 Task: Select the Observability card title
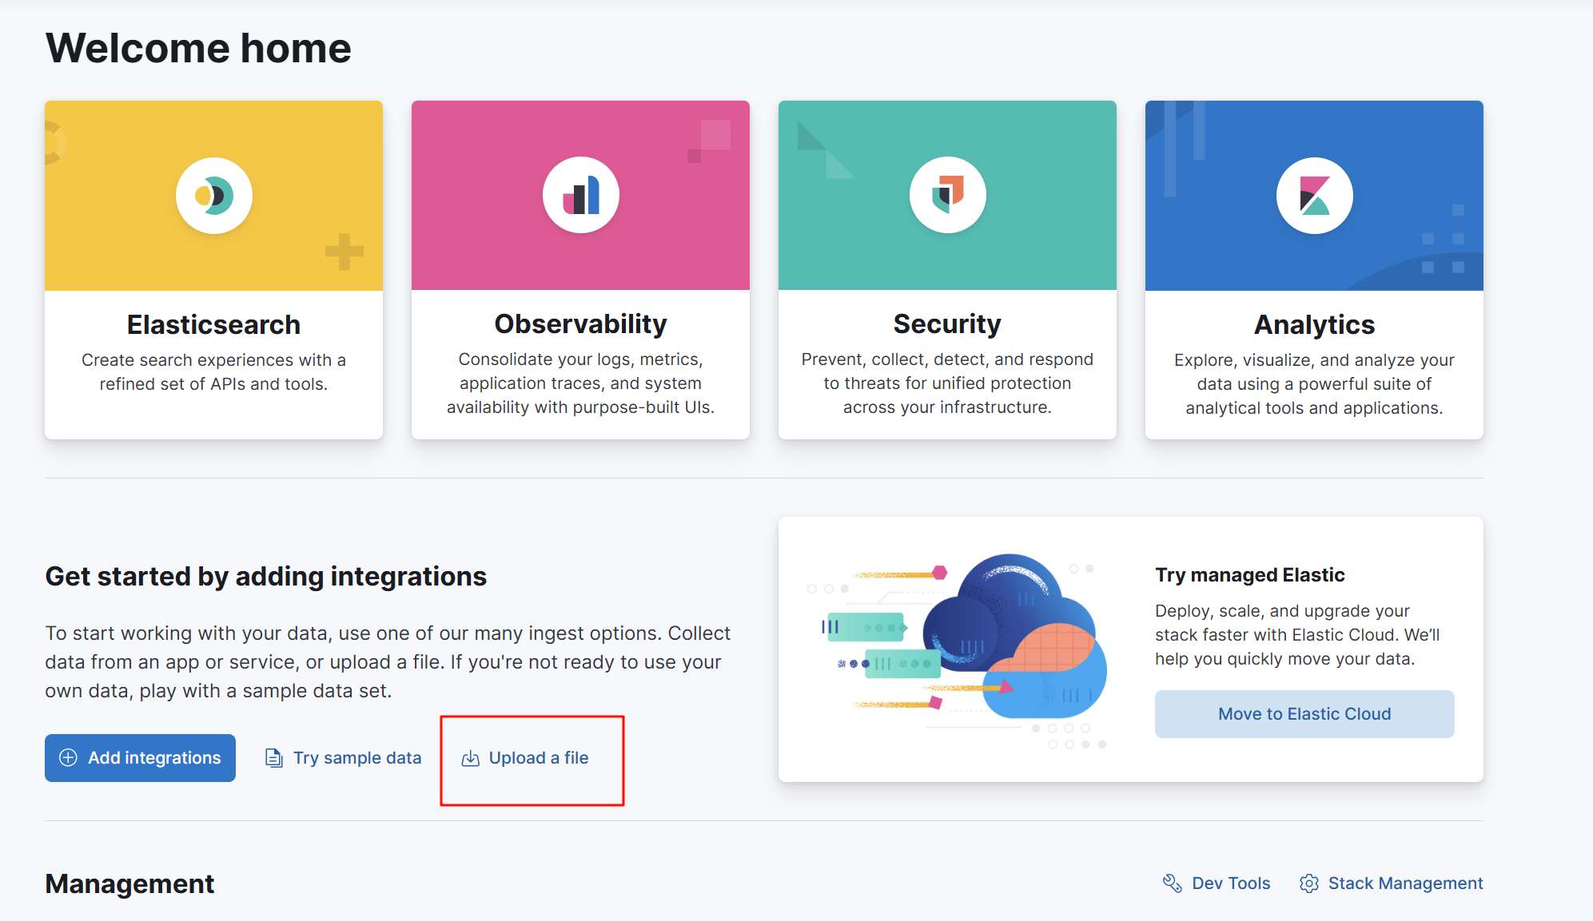pyautogui.click(x=580, y=324)
